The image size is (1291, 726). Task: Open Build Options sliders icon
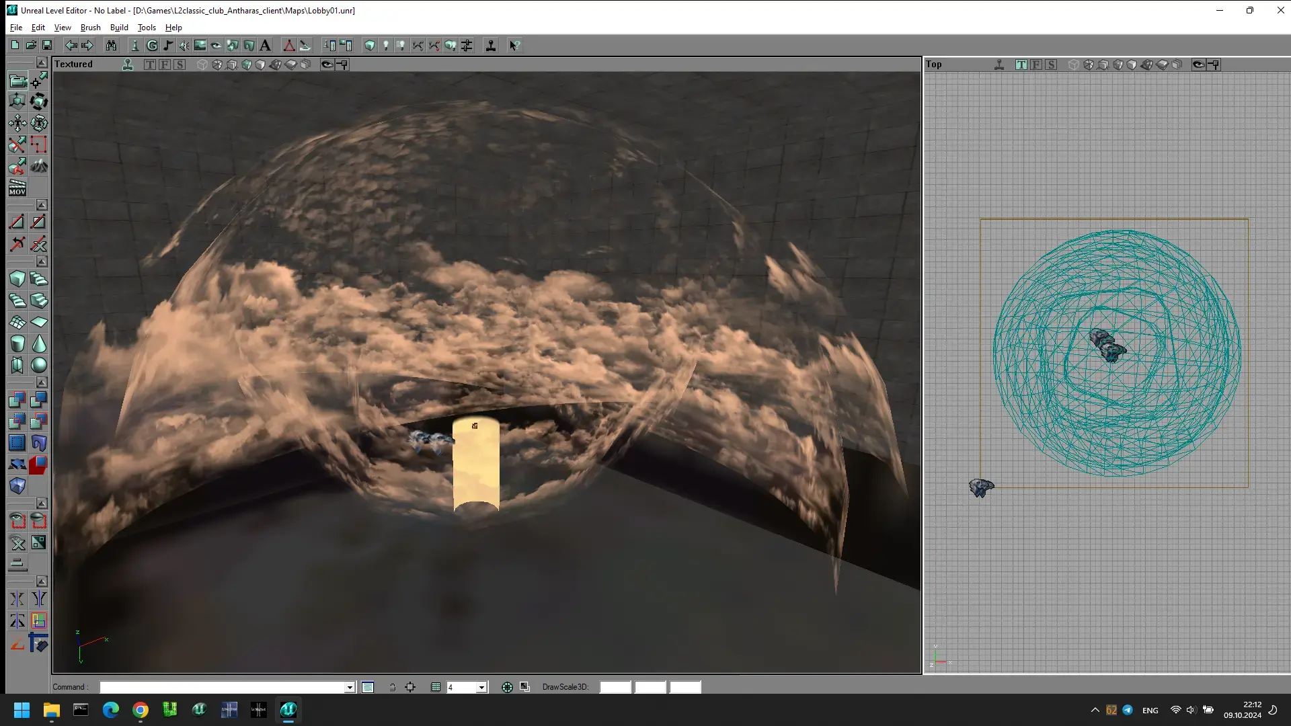coord(467,45)
